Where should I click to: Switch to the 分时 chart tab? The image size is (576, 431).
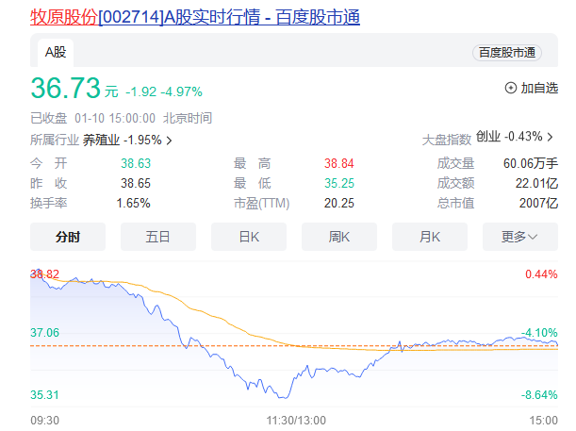tap(68, 237)
